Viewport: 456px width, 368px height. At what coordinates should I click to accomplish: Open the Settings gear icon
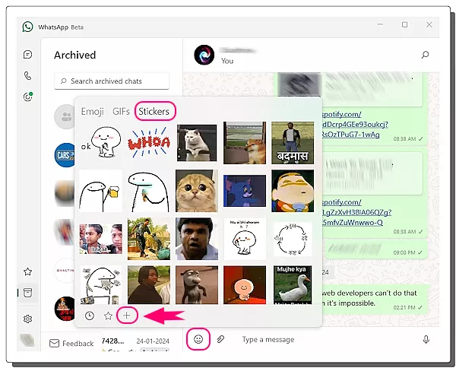[x=27, y=319]
